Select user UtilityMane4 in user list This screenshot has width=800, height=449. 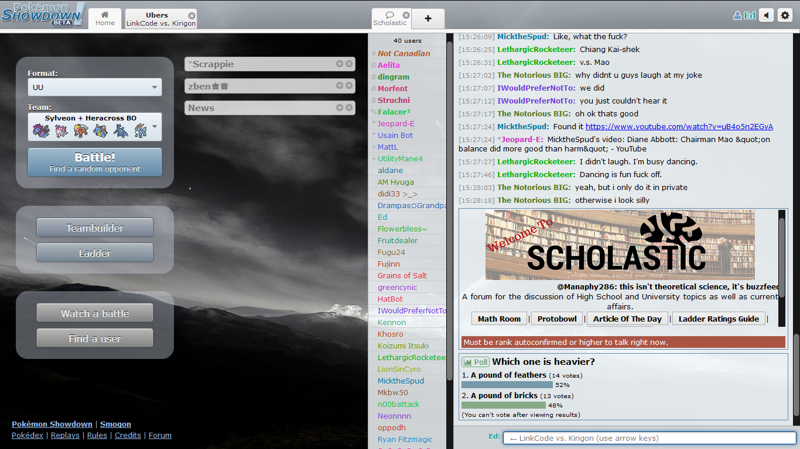[x=407, y=158]
